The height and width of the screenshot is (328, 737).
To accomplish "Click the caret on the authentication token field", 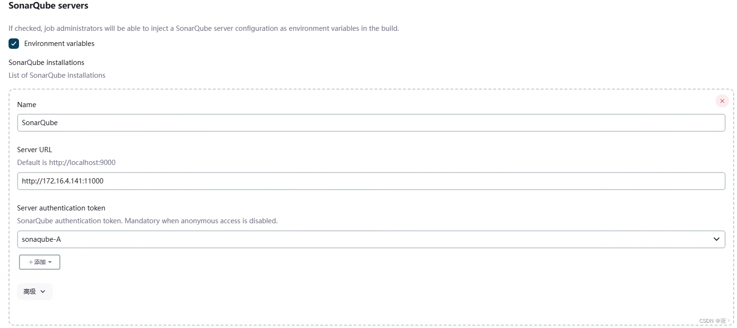I will click(x=717, y=239).
